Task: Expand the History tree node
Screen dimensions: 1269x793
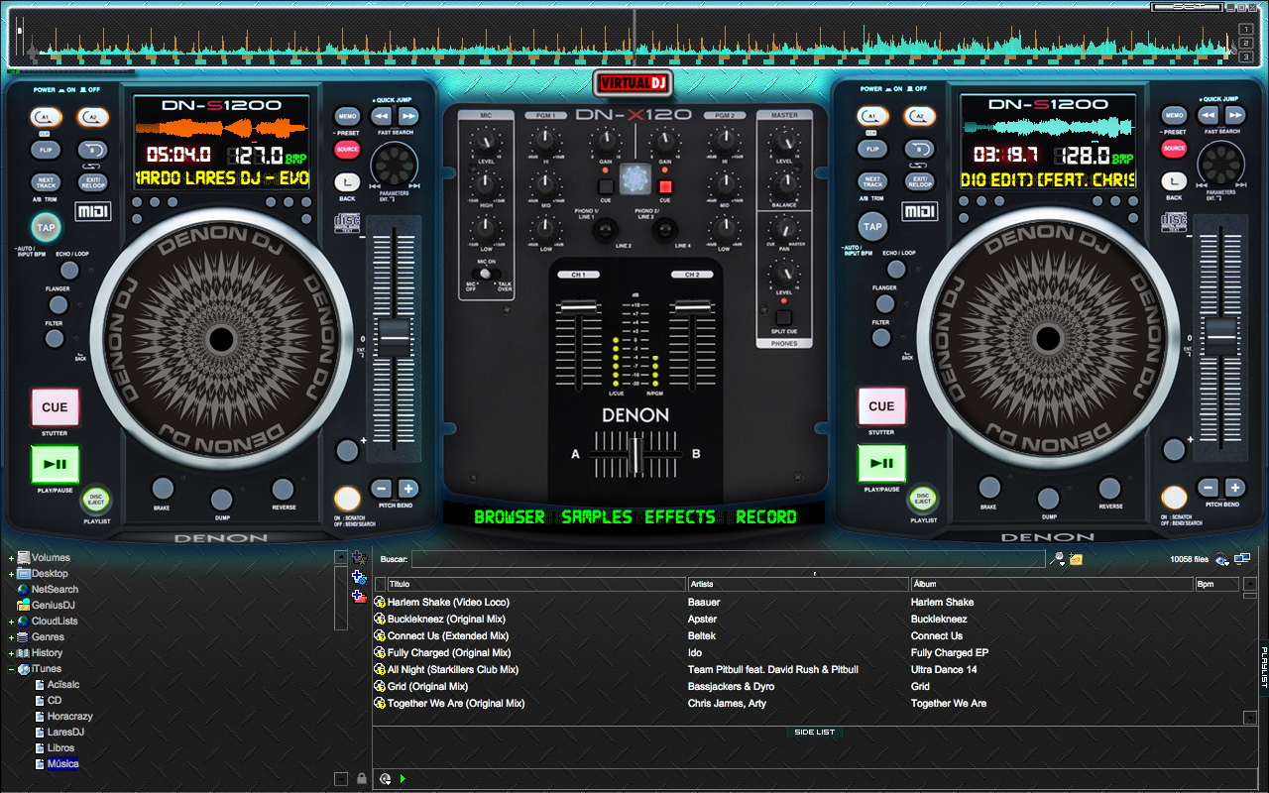Action: [12, 653]
